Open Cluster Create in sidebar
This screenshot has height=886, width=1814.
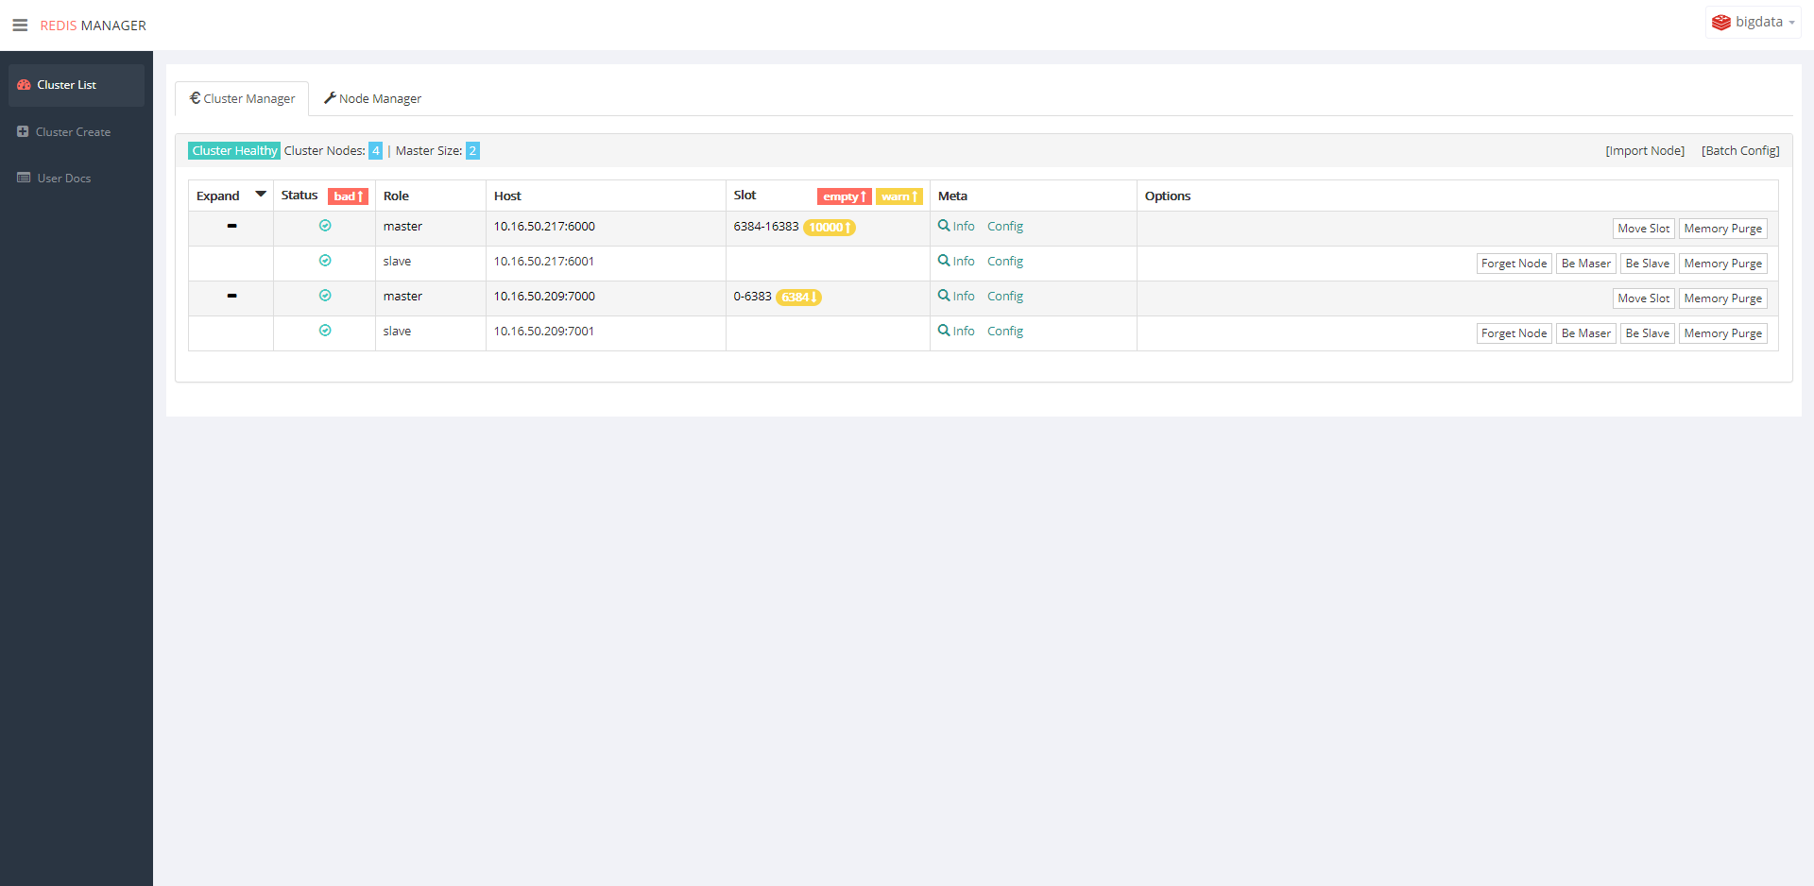click(73, 132)
